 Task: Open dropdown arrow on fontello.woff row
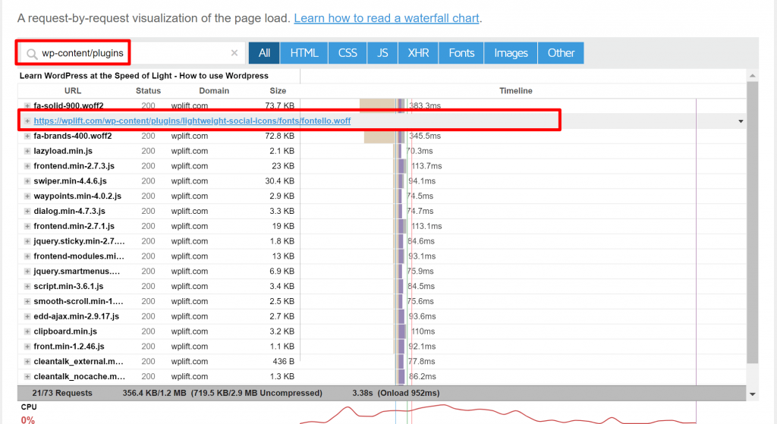point(741,121)
